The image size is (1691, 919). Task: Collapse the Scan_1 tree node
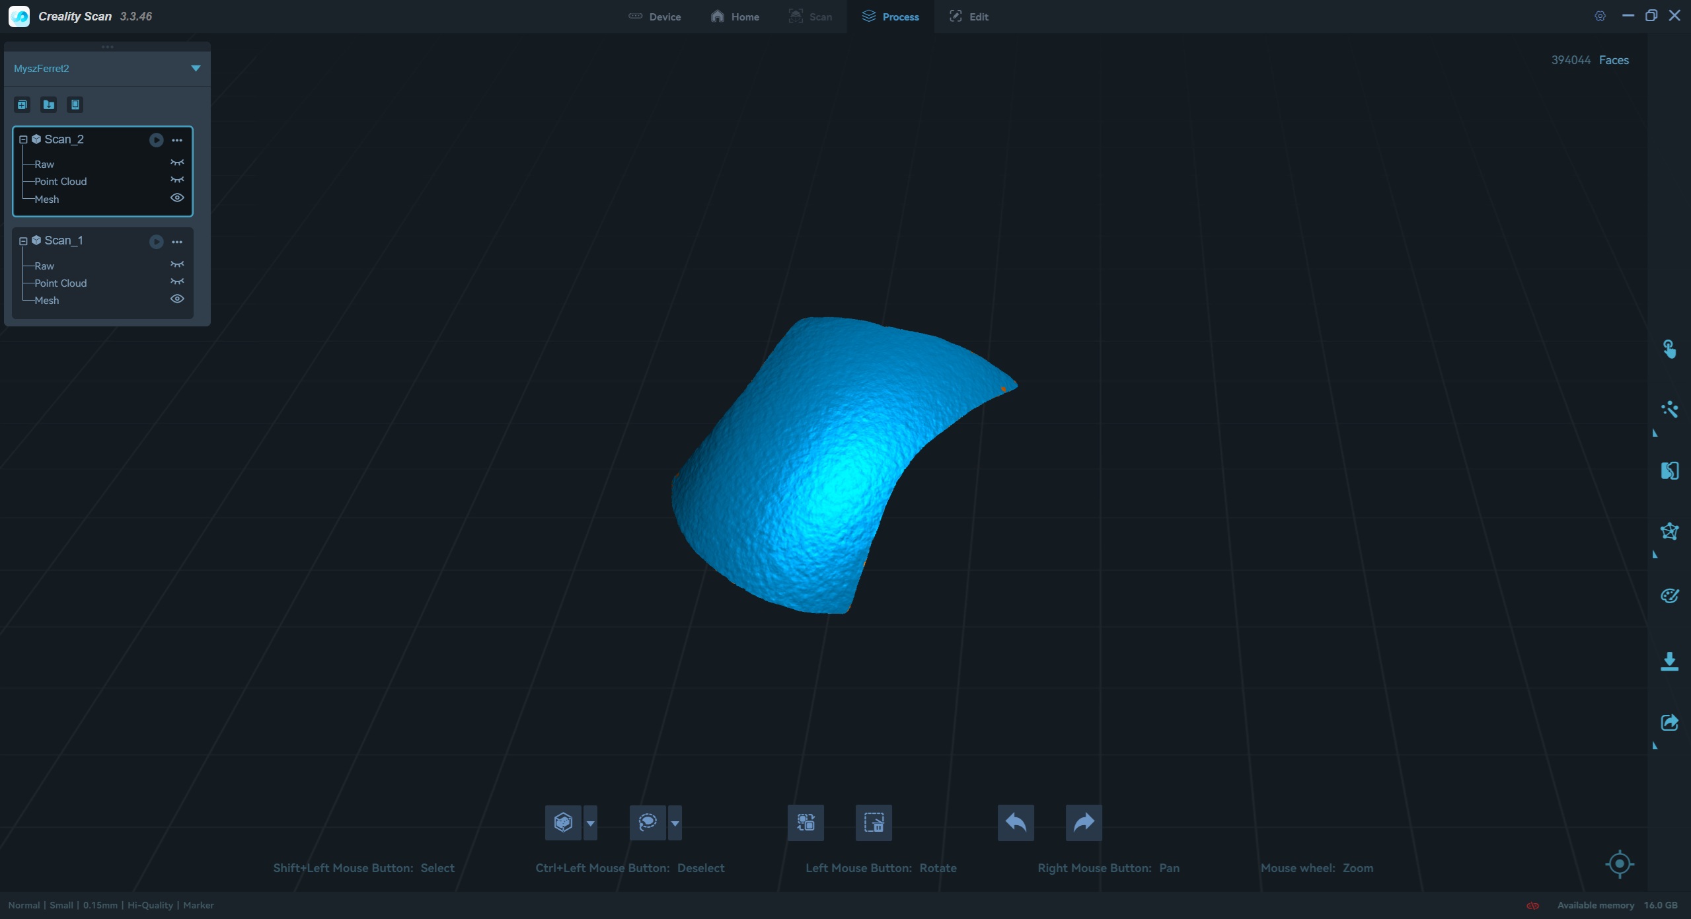click(23, 241)
